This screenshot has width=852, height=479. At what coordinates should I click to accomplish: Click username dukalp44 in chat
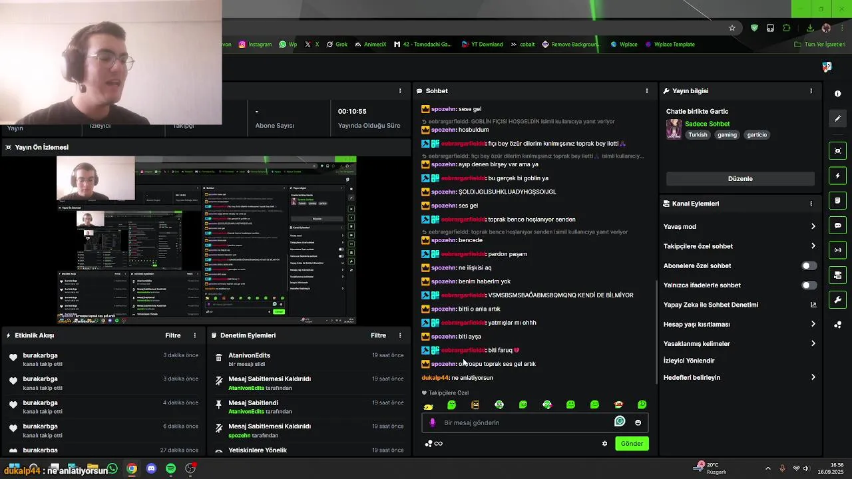[435, 378]
